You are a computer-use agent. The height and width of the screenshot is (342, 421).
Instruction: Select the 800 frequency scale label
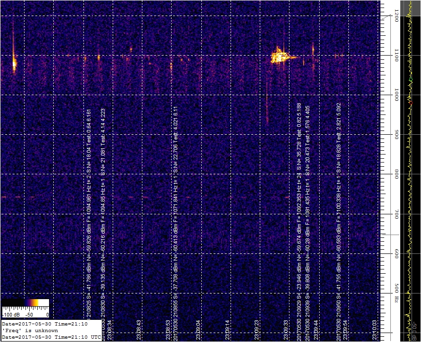[396, 175]
